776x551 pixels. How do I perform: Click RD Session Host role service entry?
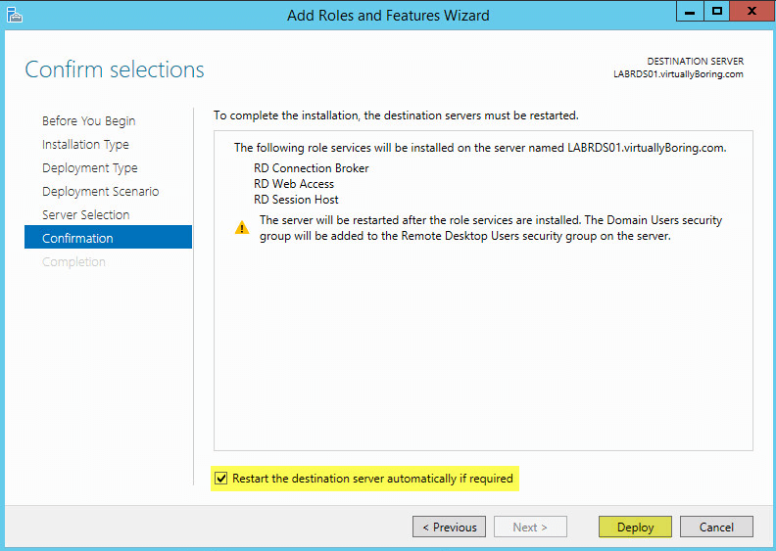[x=296, y=200]
